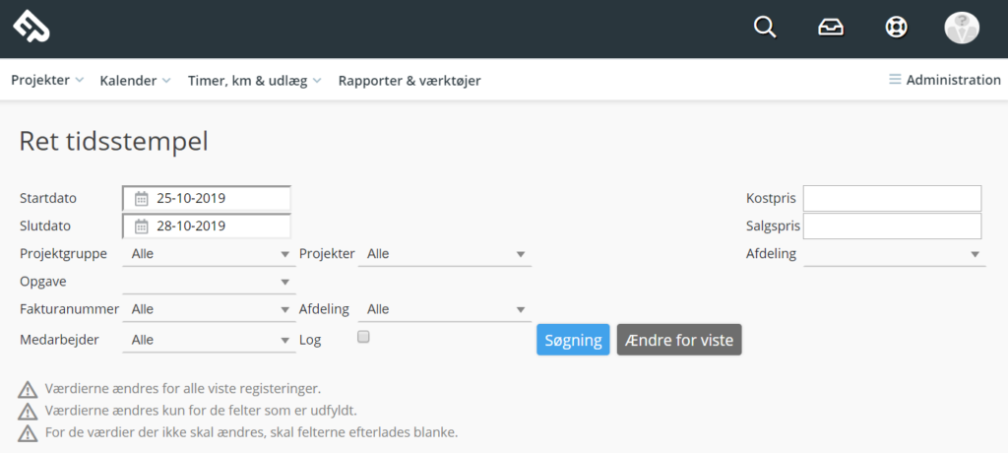Toggle the Log checkbox
The width and height of the screenshot is (1008, 453).
(363, 337)
